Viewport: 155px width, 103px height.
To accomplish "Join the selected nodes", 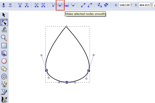I will point(20,5).
